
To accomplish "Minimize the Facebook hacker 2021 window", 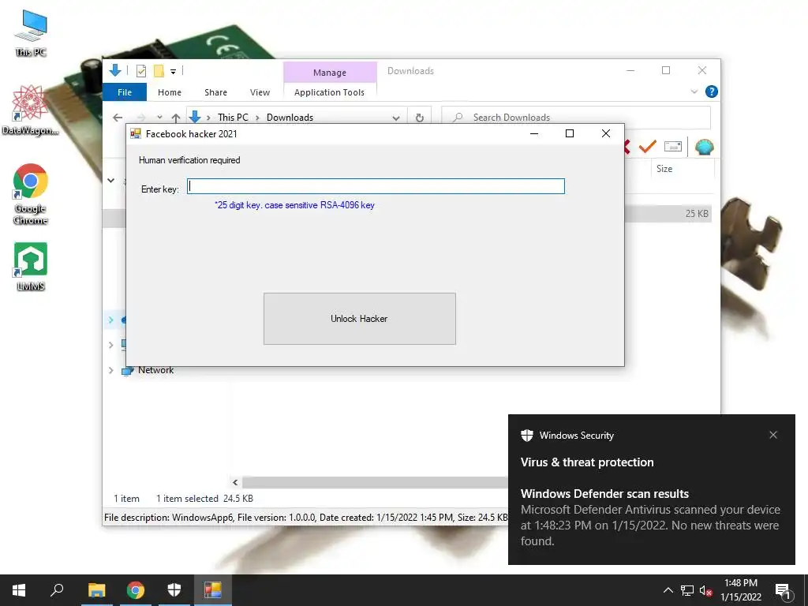I will [x=534, y=133].
